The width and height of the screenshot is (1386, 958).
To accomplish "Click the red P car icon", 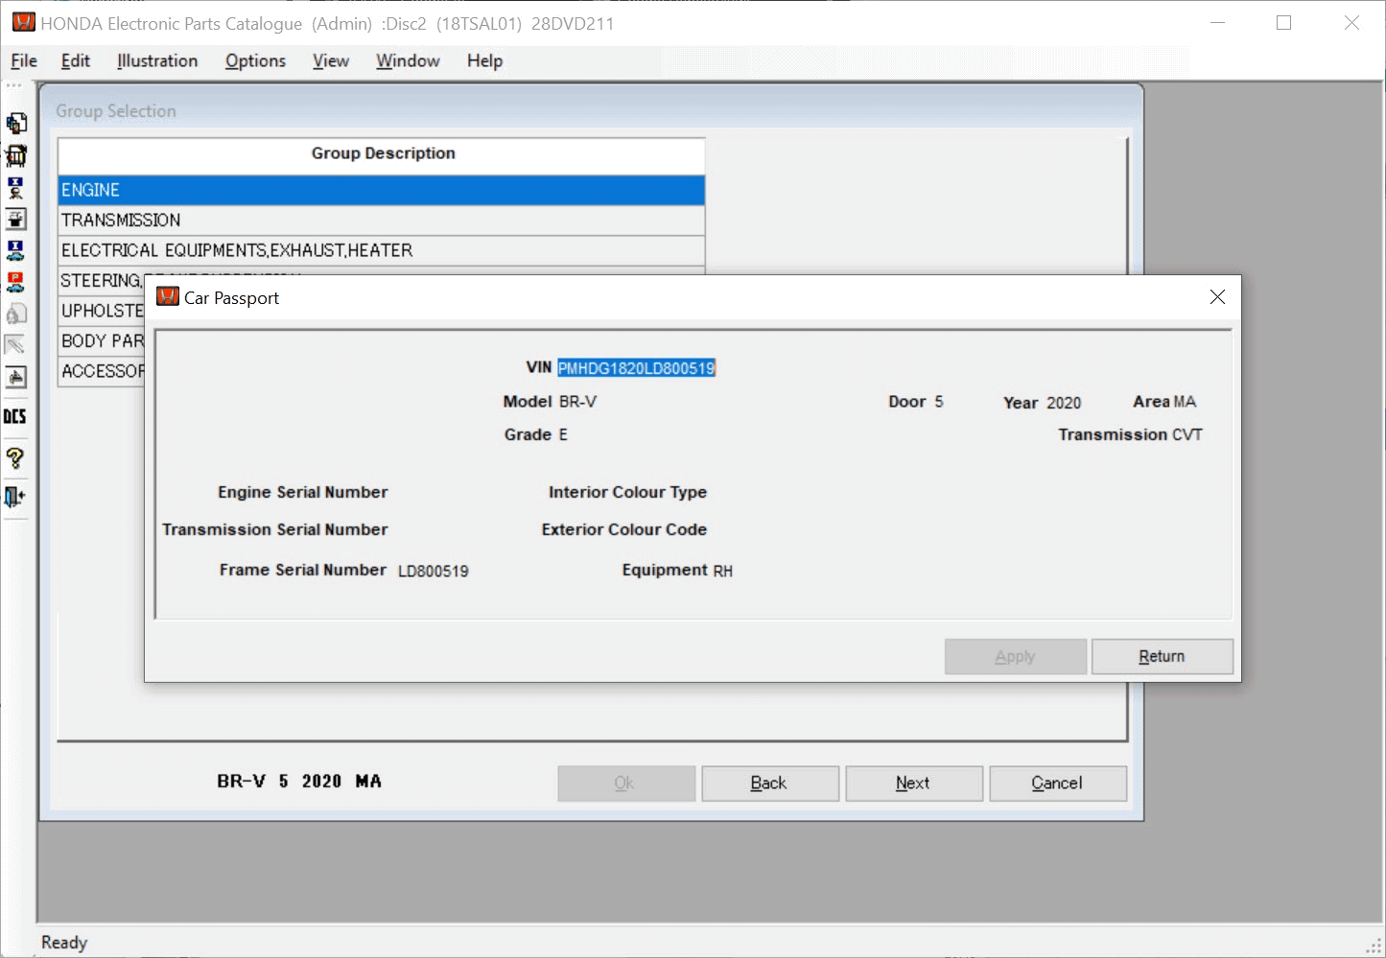I will point(16,282).
